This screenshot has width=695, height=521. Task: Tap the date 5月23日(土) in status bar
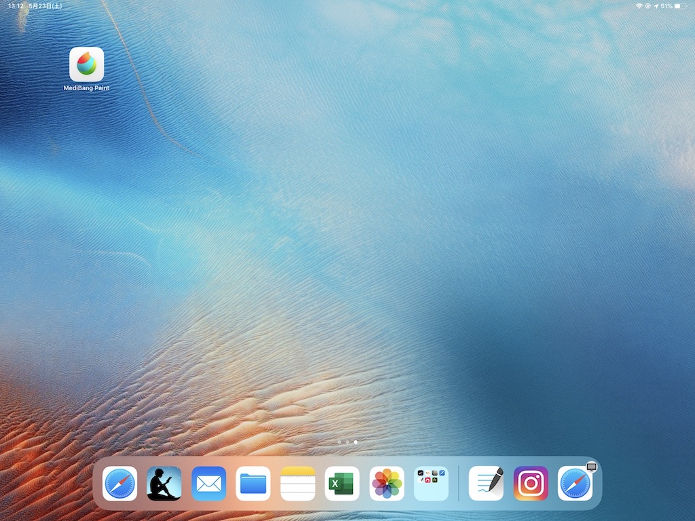pos(45,5)
